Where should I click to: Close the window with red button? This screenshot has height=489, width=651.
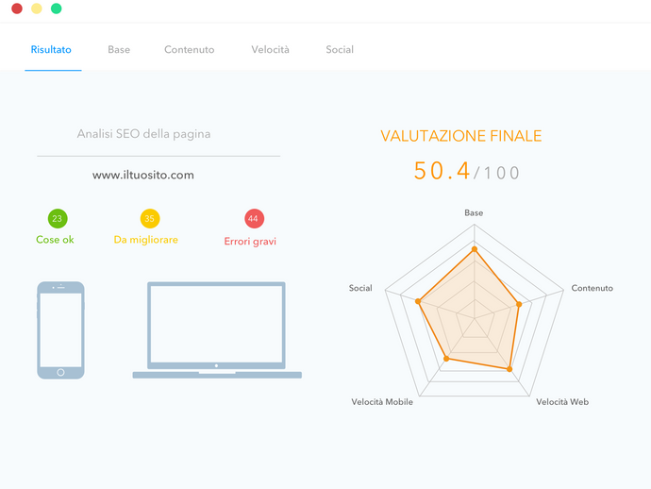click(x=17, y=8)
